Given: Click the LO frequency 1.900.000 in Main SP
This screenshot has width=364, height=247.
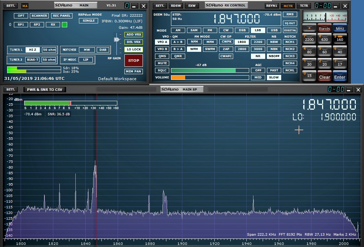Looking at the screenshot, I should pos(338,117).
